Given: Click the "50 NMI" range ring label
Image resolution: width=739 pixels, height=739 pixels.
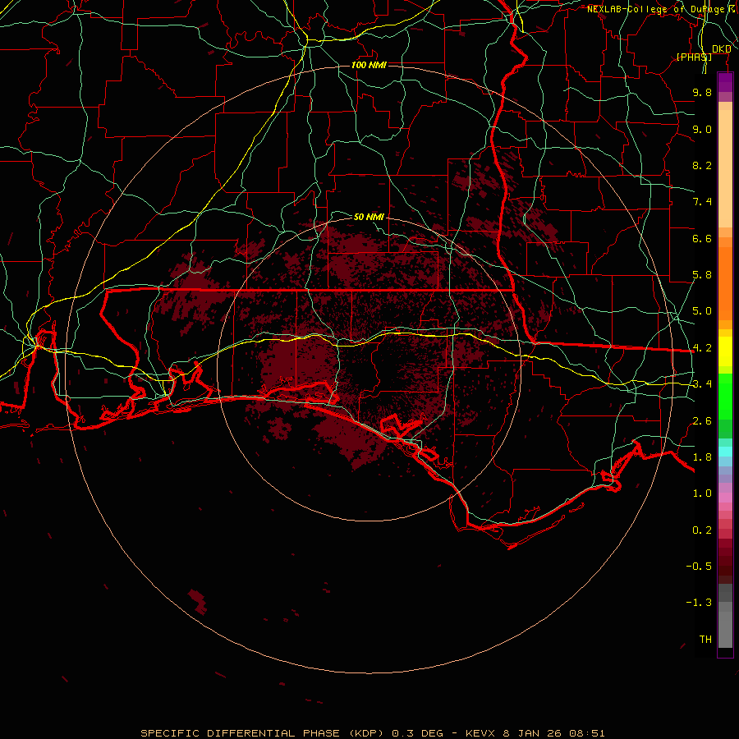Looking at the screenshot, I should (369, 217).
